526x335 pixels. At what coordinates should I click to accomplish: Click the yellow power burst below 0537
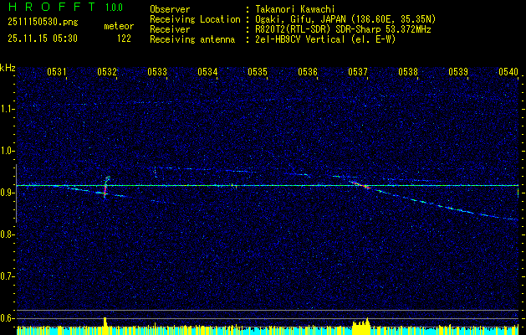(x=361, y=327)
